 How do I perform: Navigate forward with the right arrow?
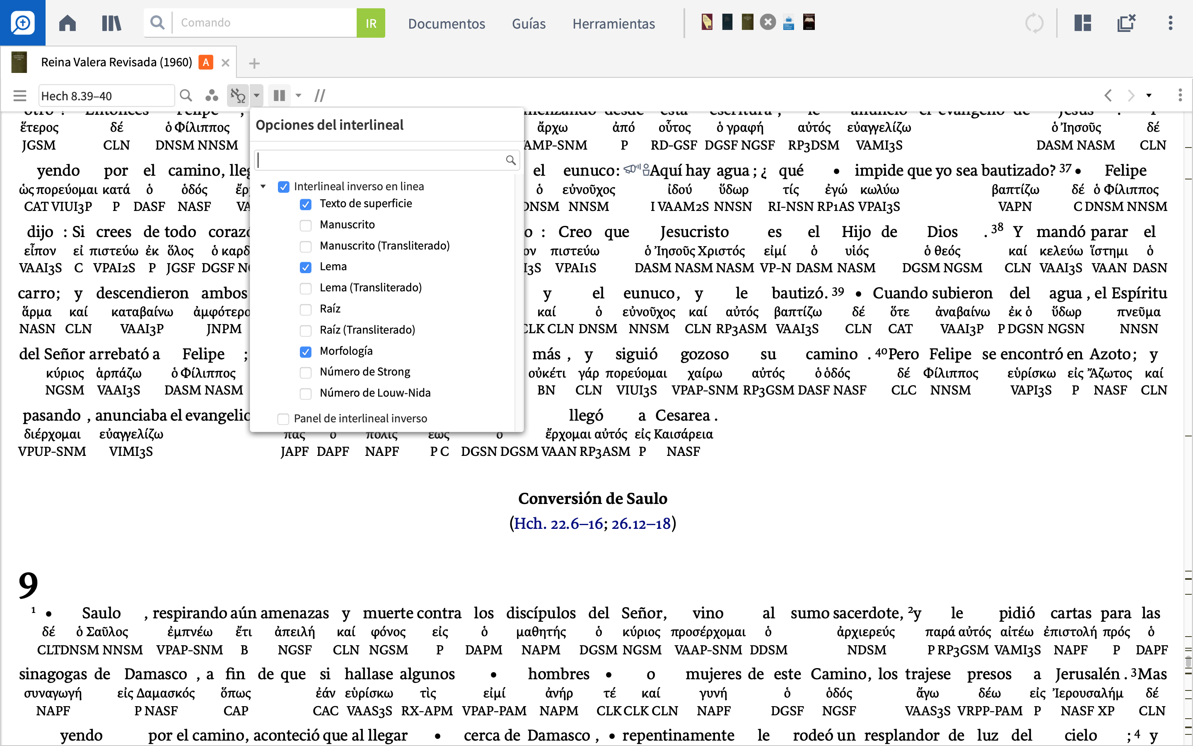pos(1131,95)
